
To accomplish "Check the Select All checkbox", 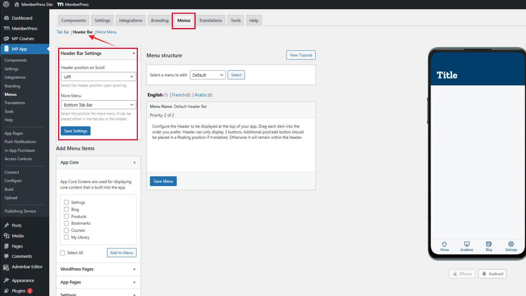I will point(62,253).
